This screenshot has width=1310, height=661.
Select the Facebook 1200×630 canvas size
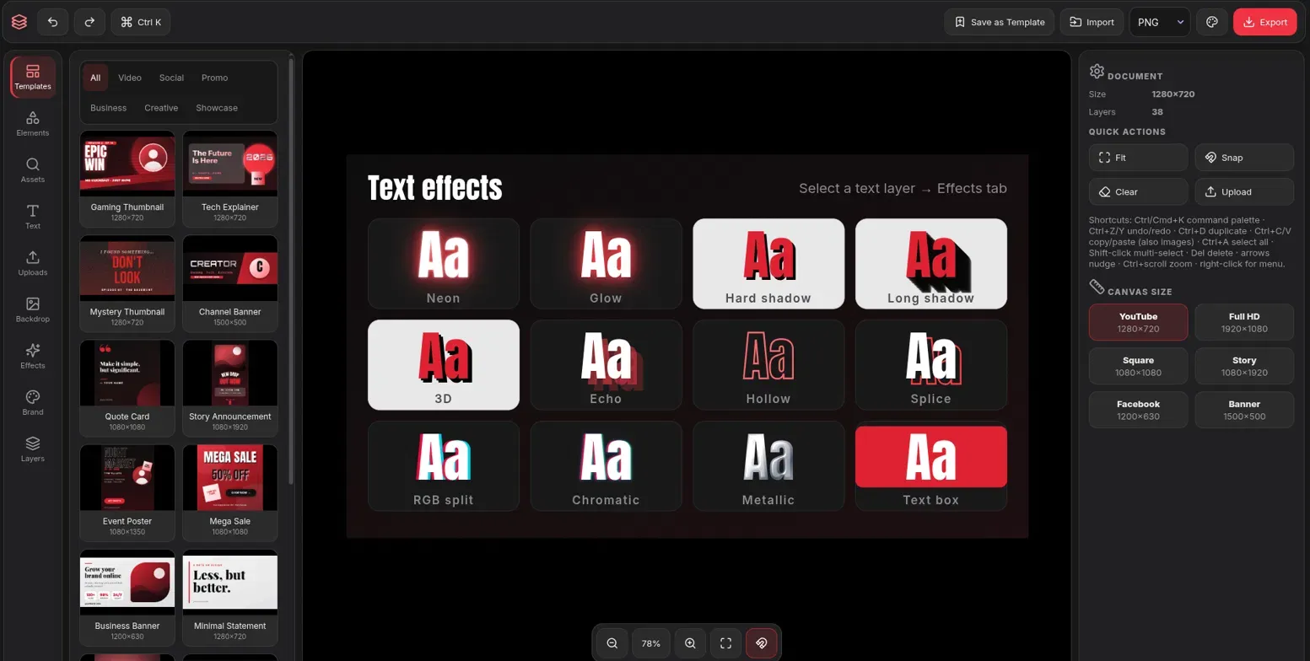coord(1138,410)
